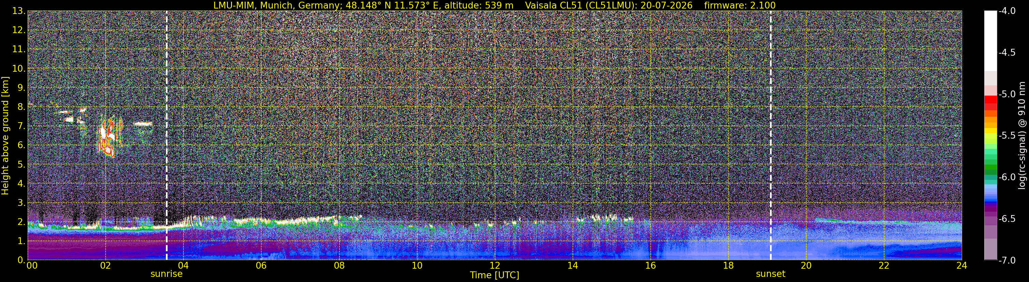Click the white dashed sunrise line
Image resolution: width=1029 pixels, height=282 pixels.
click(x=167, y=136)
